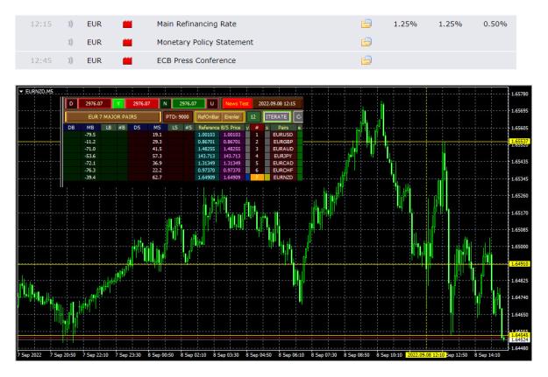Click the 1.25% actual value cell
Screen dimensions: 548x377
405,24
